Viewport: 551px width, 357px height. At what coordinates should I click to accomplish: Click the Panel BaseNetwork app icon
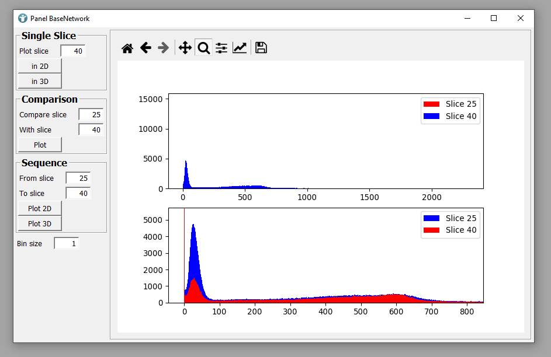coord(23,18)
